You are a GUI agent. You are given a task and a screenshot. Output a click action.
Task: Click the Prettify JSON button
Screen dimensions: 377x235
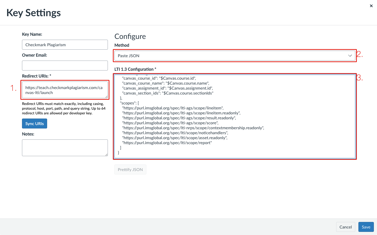pos(130,169)
